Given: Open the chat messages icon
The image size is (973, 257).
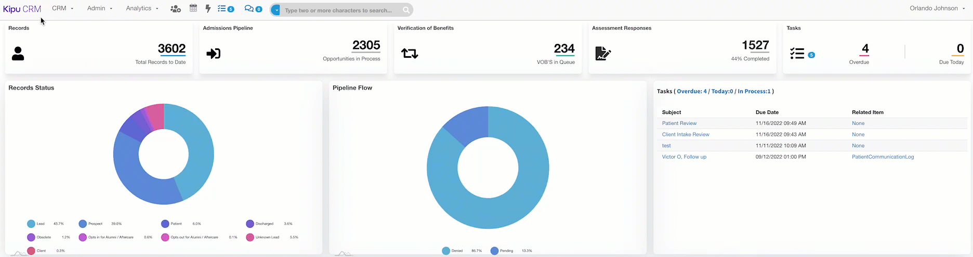Looking at the screenshot, I should pyautogui.click(x=253, y=9).
